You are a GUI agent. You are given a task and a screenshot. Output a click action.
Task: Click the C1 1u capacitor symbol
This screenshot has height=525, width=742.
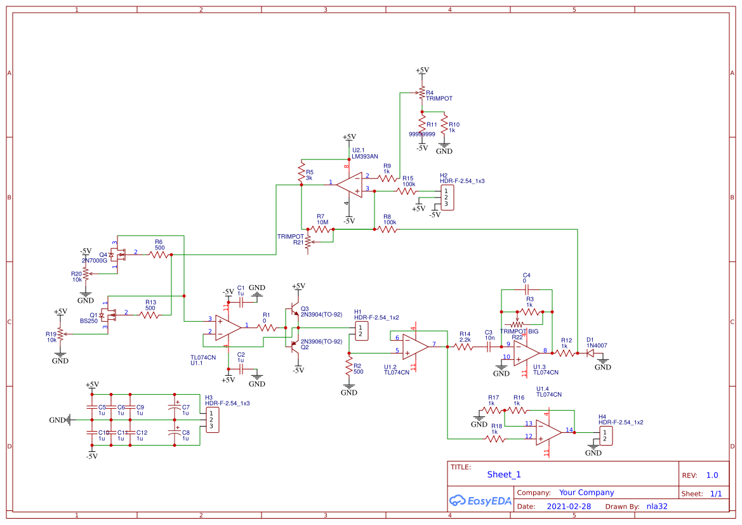coord(241,302)
